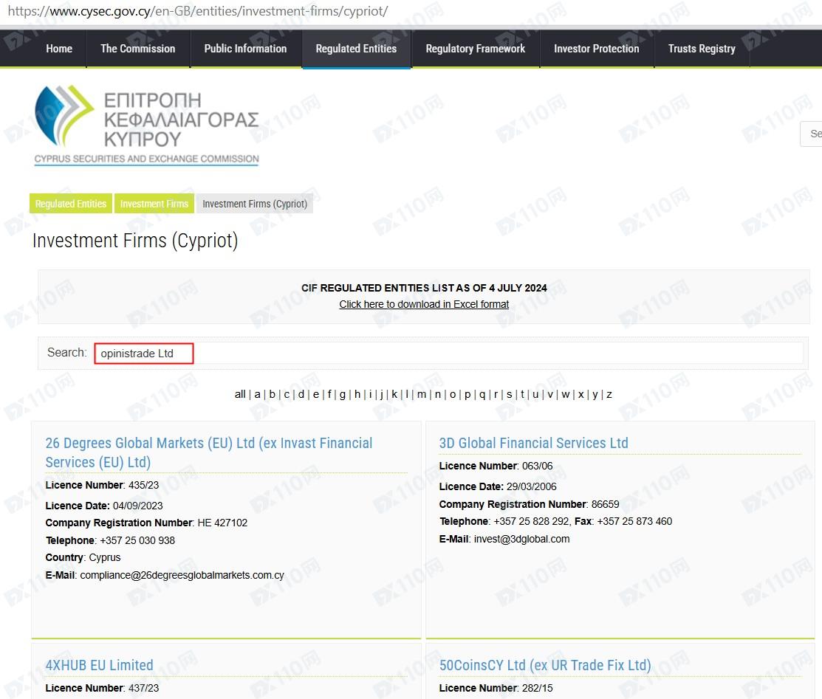Select email compliance@26degreesglobalmarkets.com.cy
This screenshot has width=822, height=699.
pyautogui.click(x=182, y=575)
